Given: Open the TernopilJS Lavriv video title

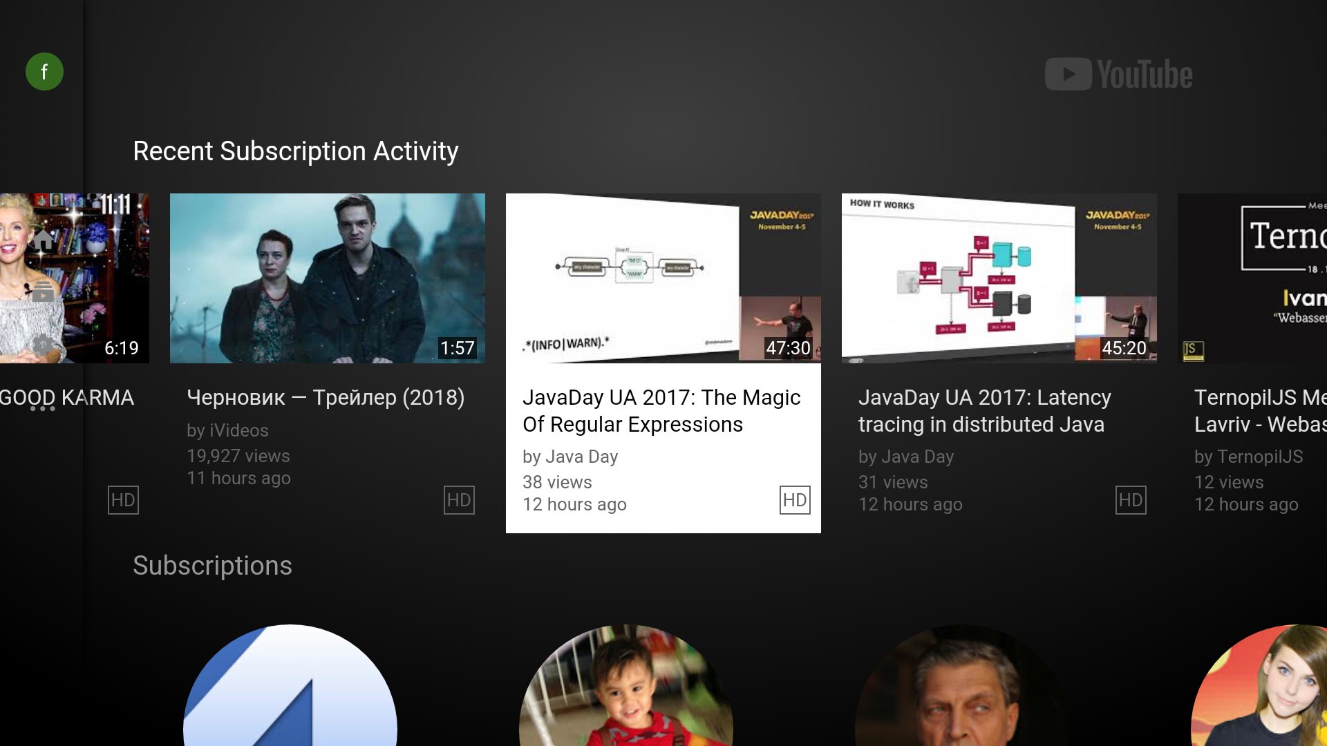Looking at the screenshot, I should tap(1261, 411).
